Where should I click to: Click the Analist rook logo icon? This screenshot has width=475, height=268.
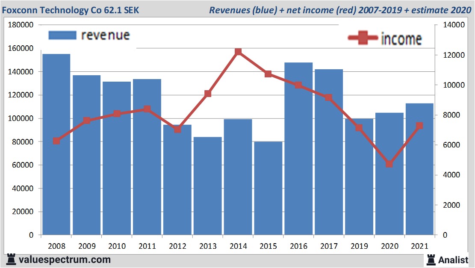(431, 259)
